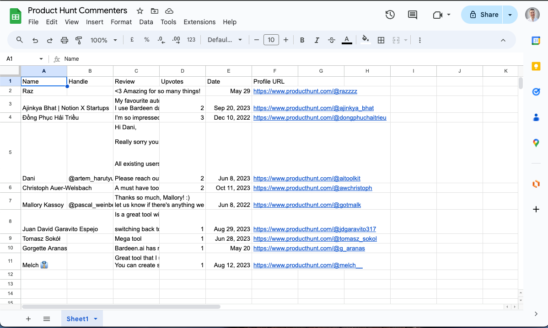Open the Insert menu
Viewport: 548px width, 328px height.
click(95, 22)
